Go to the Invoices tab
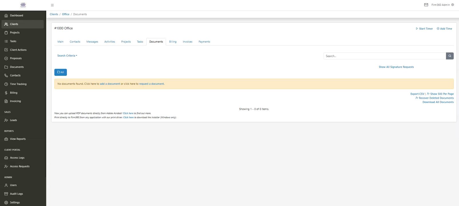Image resolution: width=459 pixels, height=206 pixels. tap(188, 42)
